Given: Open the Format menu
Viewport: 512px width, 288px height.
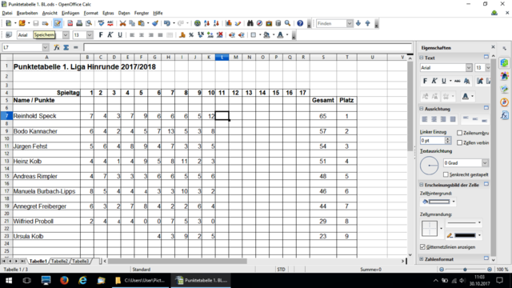Looking at the screenshot, I should [x=90, y=13].
